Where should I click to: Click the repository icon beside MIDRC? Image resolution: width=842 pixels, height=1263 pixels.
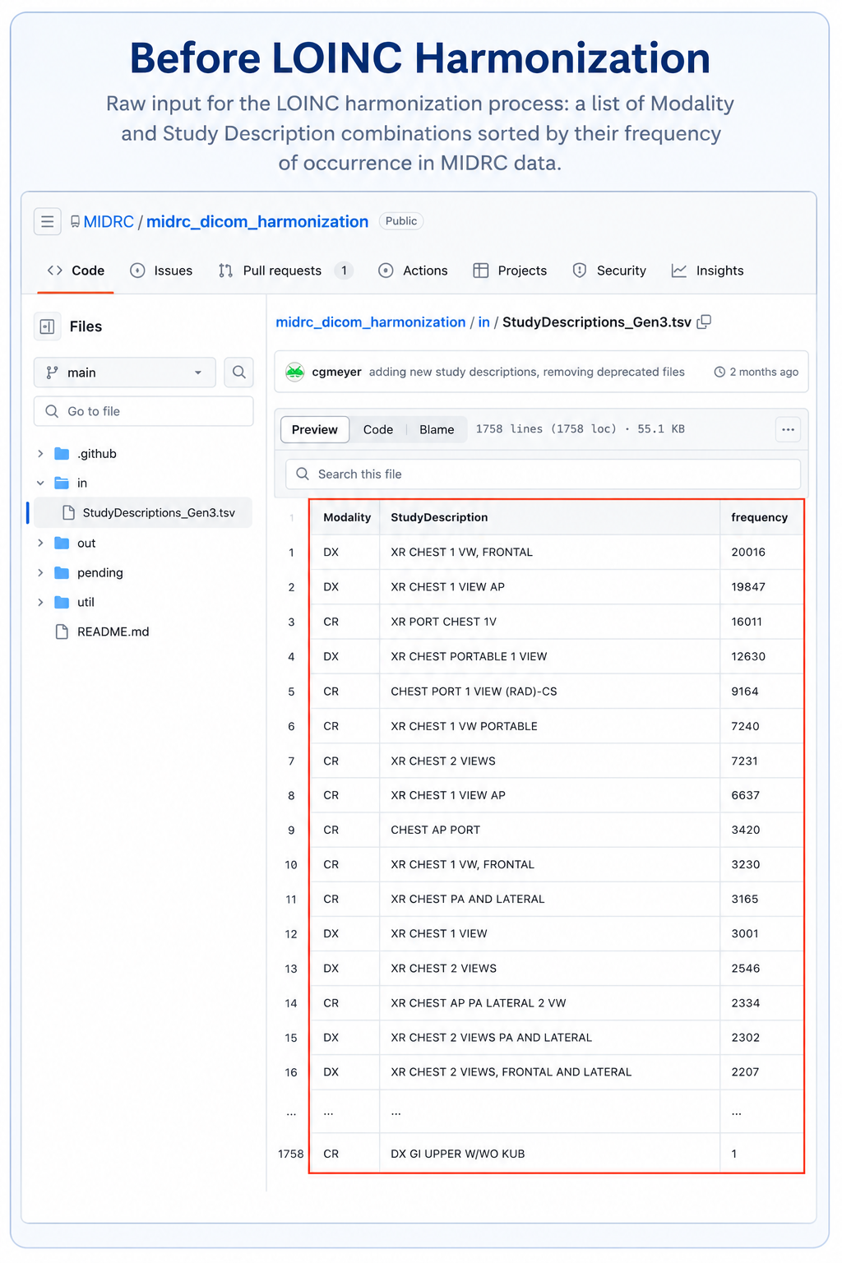point(75,222)
